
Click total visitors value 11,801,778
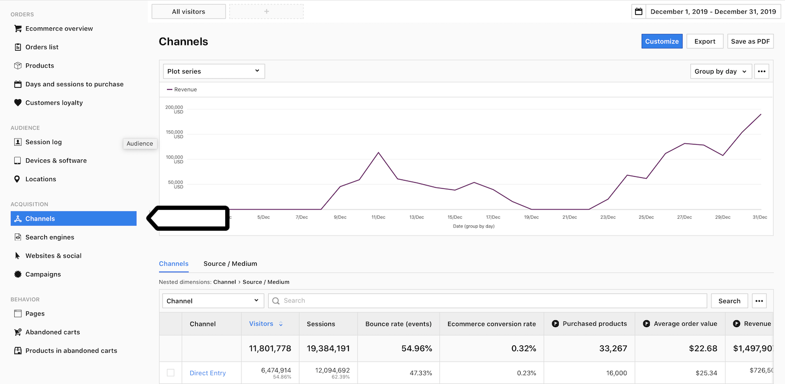270,348
